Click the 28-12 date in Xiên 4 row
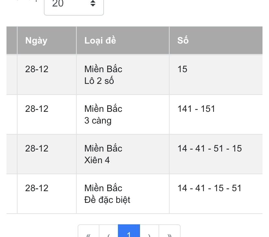Image resolution: width=269 pixels, height=237 pixels. click(37, 149)
